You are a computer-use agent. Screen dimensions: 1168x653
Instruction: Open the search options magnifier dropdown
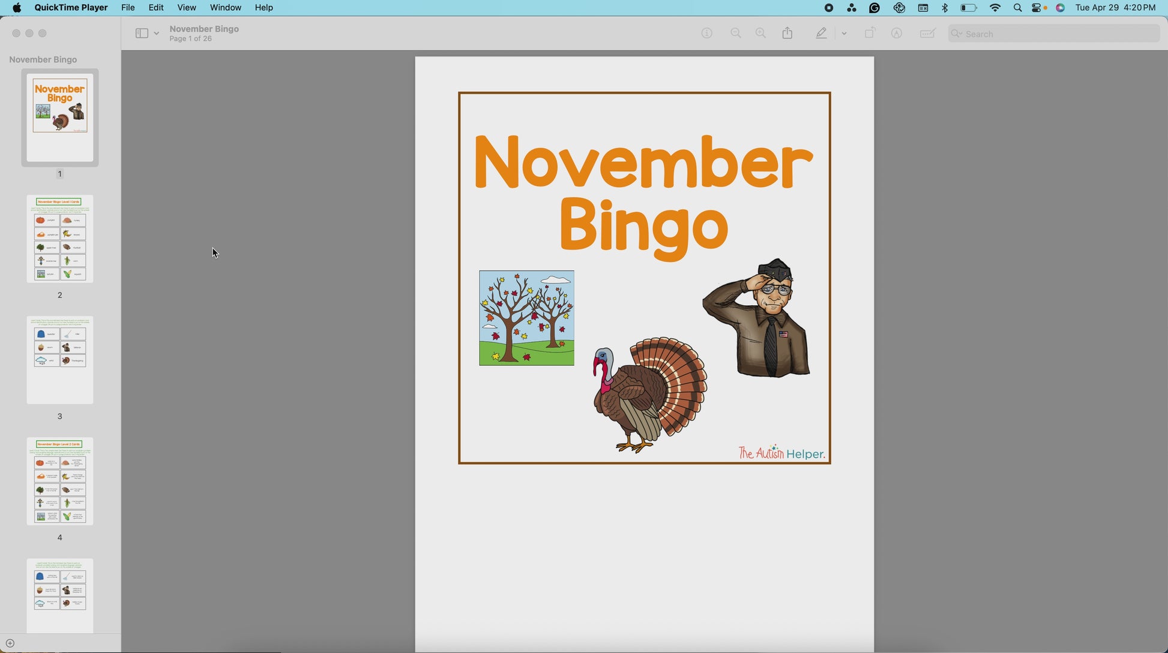point(956,34)
